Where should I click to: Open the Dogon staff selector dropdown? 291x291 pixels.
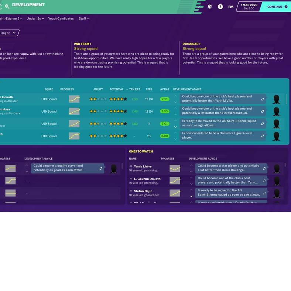9,33
